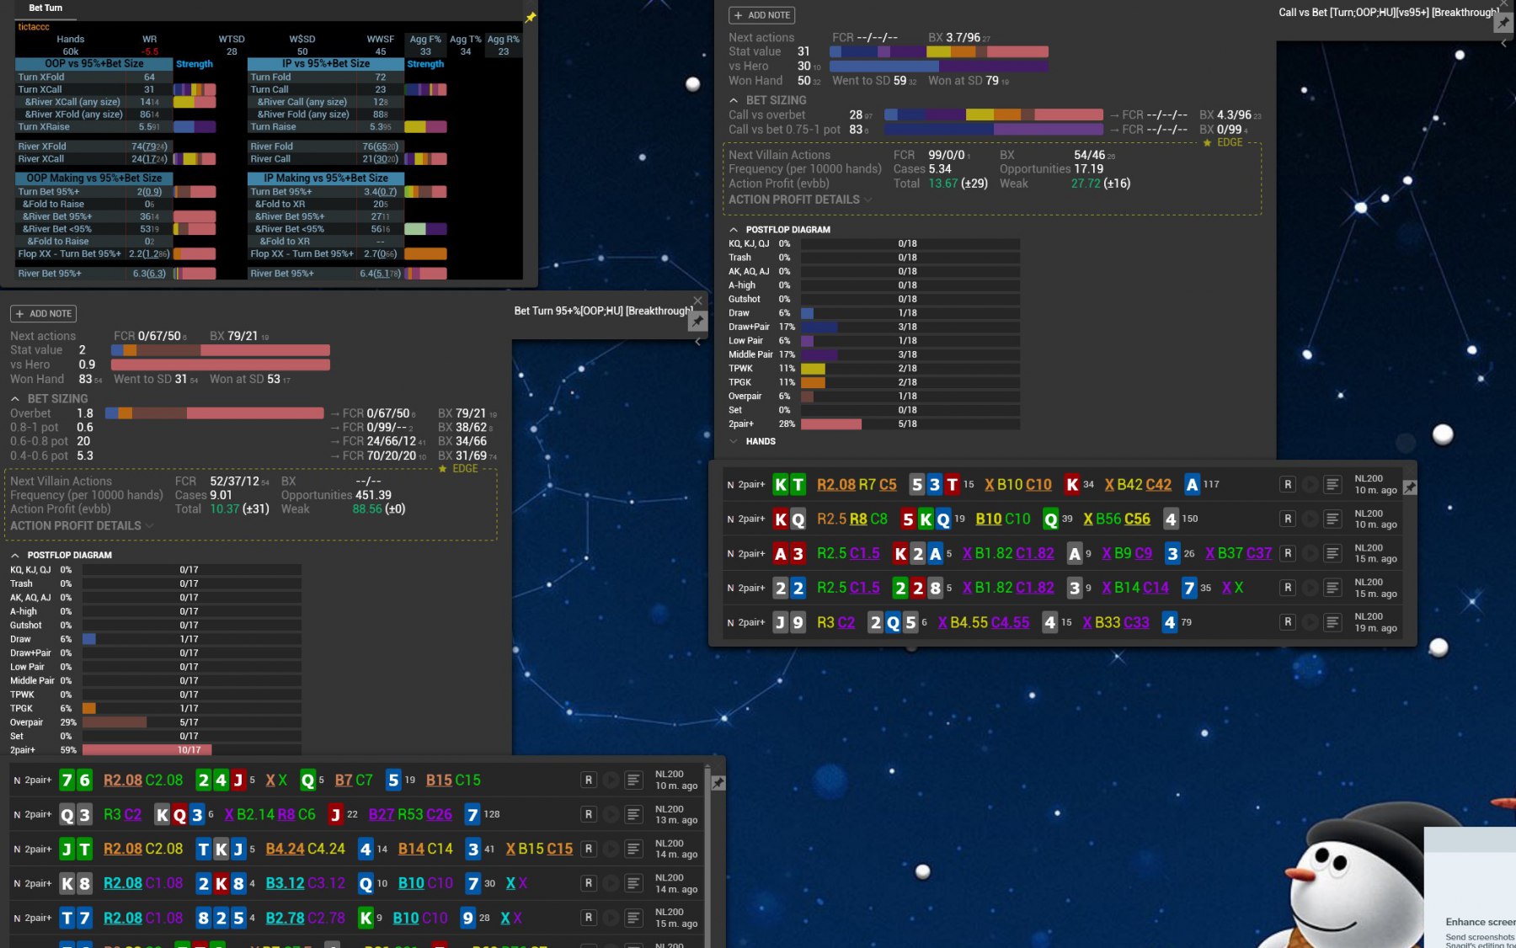
Task: Click ADD NOTE button in left panel
Action: [44, 314]
